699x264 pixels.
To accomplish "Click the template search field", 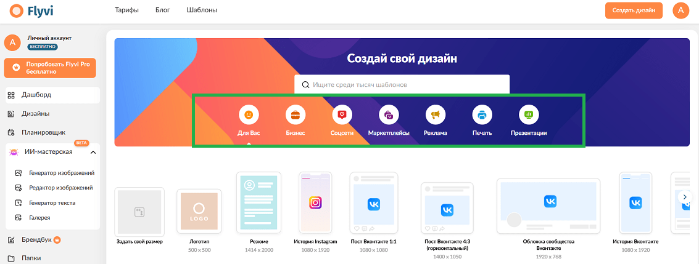I will (x=402, y=84).
